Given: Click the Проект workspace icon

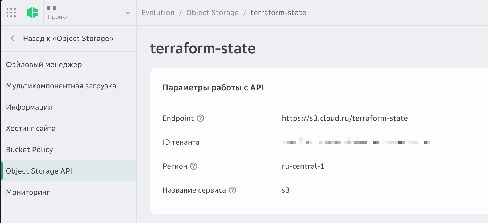Looking at the screenshot, I should click(x=52, y=8).
